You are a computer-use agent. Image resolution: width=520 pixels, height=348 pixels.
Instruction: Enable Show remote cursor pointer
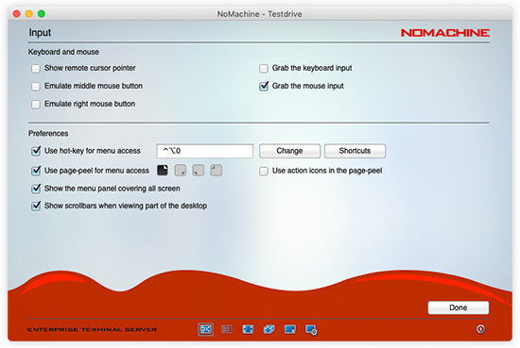click(x=36, y=68)
